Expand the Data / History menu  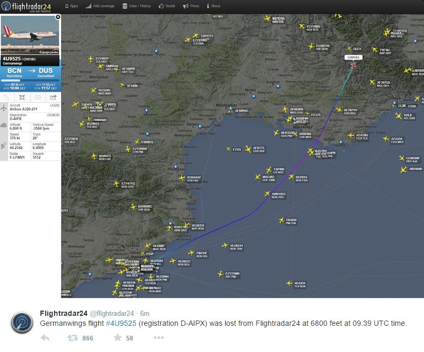136,6
